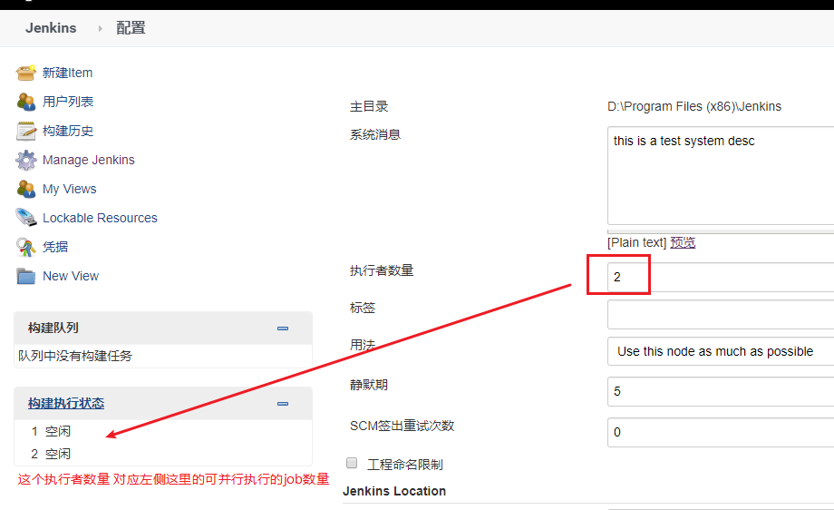Click the 标签 input field
Image resolution: width=834 pixels, height=510 pixels.
click(x=721, y=314)
